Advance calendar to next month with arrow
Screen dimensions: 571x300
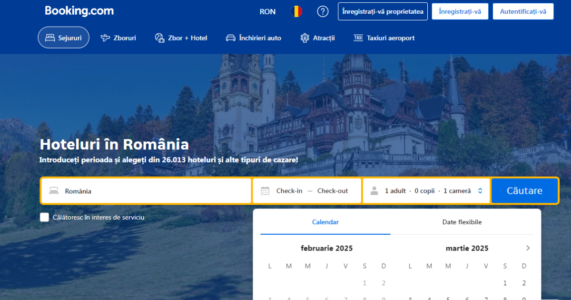click(528, 248)
